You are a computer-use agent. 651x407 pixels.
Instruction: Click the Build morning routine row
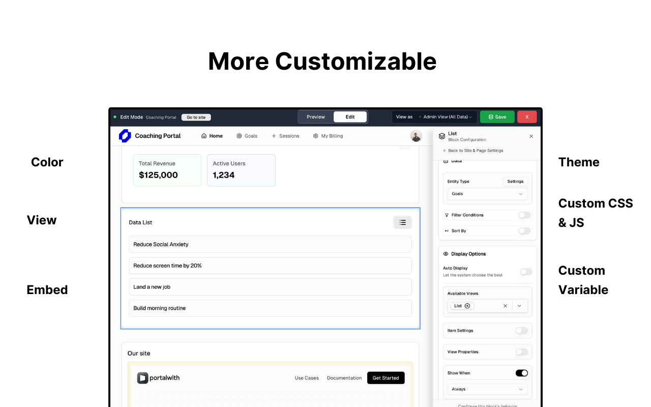click(x=270, y=308)
